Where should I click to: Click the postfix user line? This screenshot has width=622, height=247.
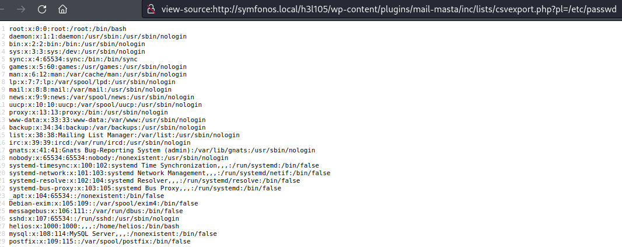(100, 241)
